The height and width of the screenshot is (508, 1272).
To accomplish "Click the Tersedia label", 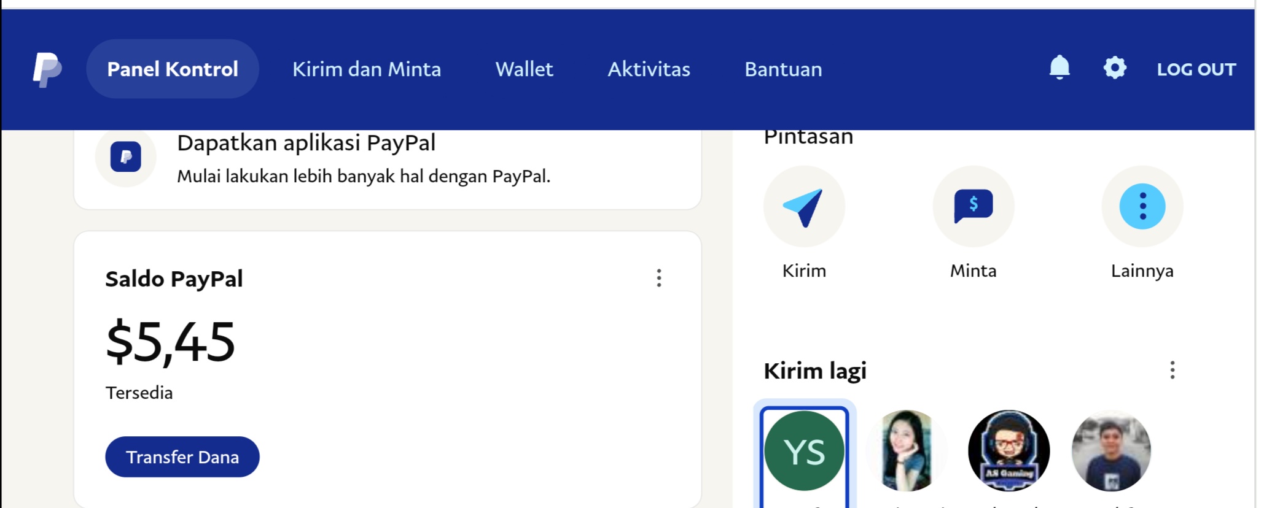I will (139, 393).
